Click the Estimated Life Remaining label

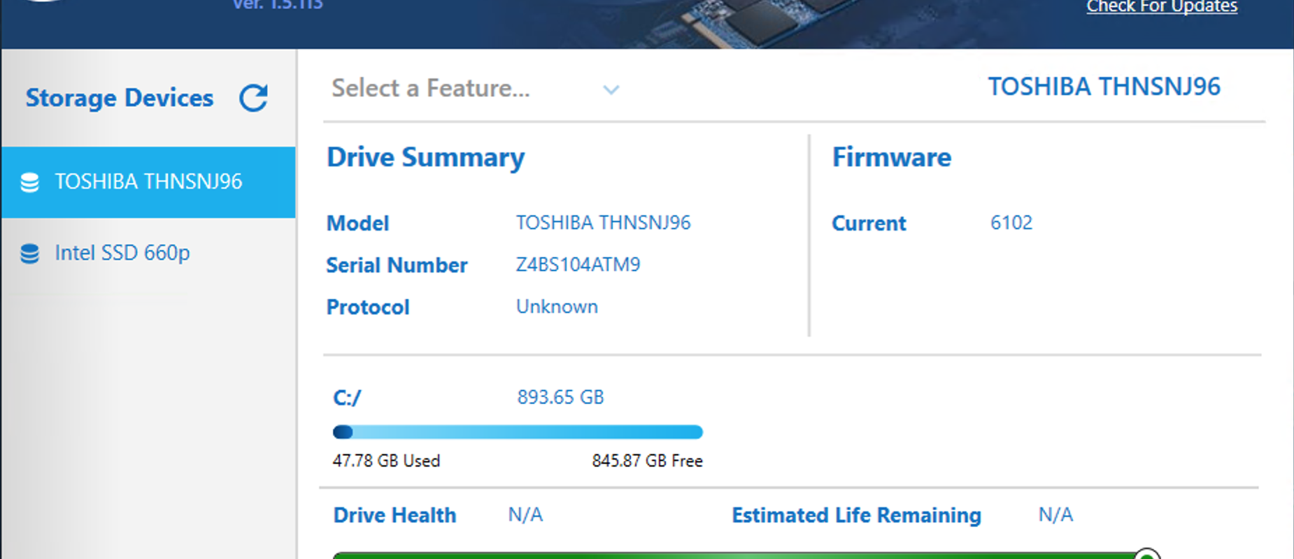(856, 516)
